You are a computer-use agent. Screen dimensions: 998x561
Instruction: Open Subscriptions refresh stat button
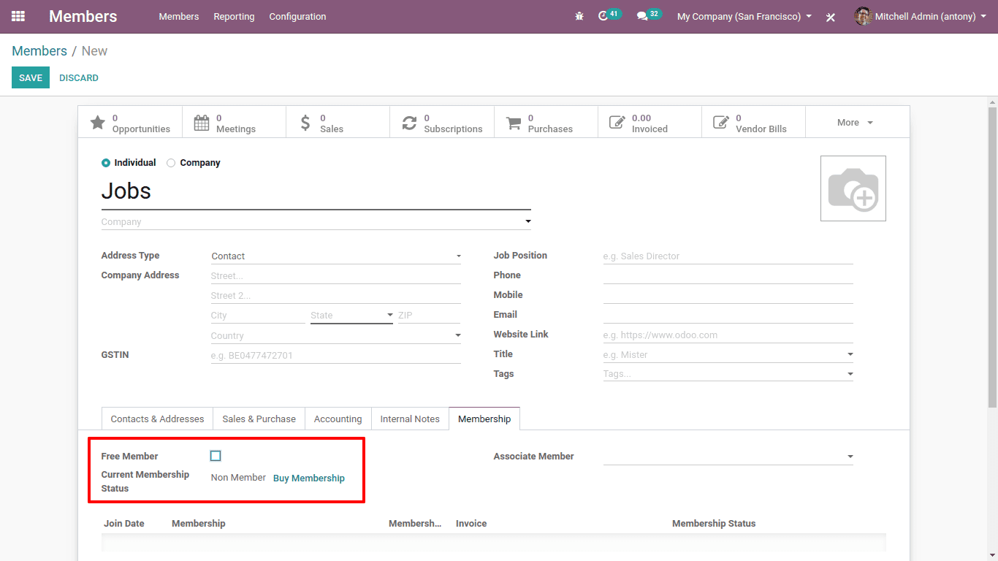(x=441, y=123)
